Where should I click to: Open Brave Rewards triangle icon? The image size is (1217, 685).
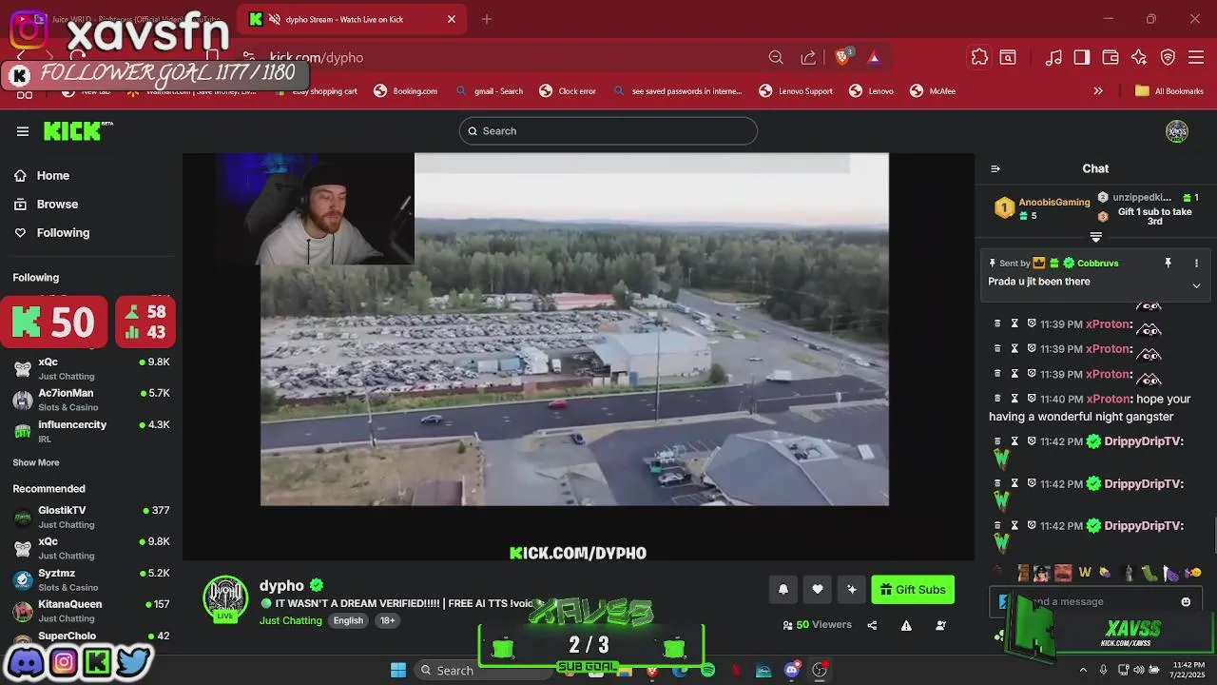pyautogui.click(x=874, y=58)
